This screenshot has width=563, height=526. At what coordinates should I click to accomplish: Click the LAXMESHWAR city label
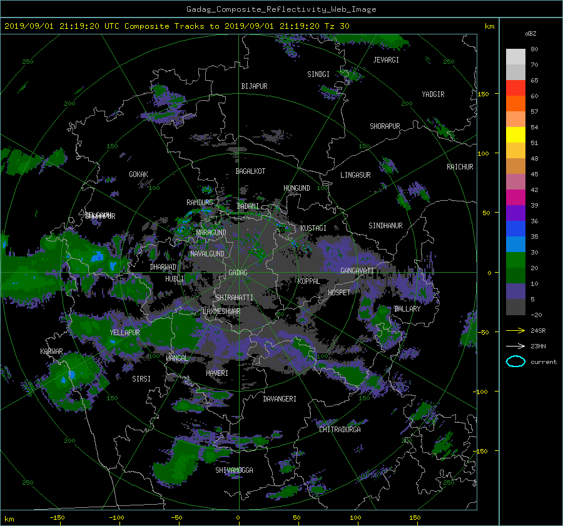pyautogui.click(x=221, y=311)
